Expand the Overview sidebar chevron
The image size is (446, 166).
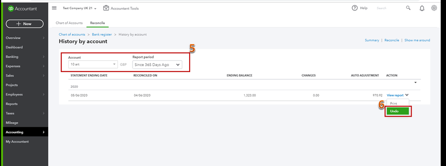43,38
